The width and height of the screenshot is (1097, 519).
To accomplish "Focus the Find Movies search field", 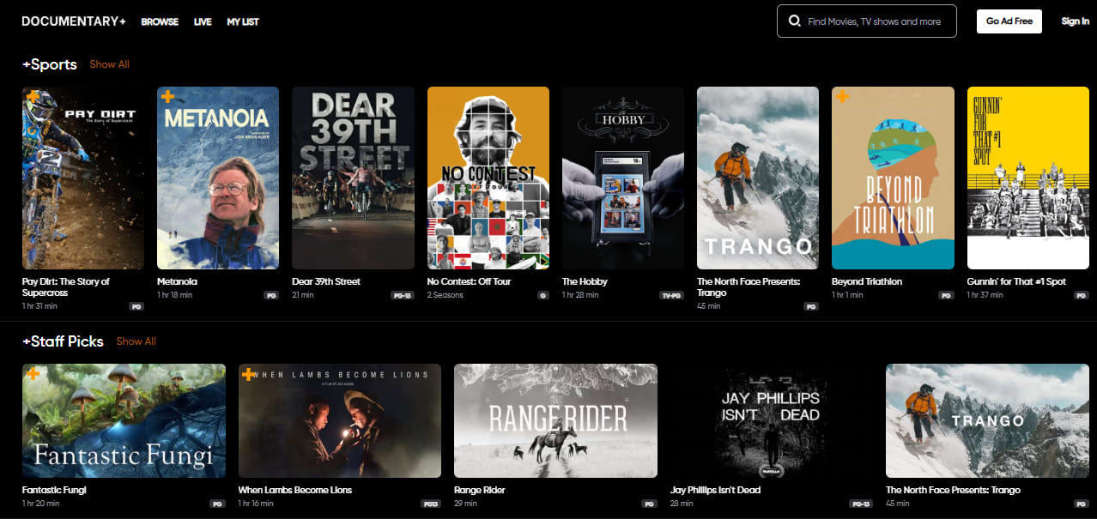I will pos(867,21).
